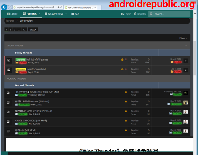Click the magnifier icon in Search box
This screenshot has width=198, height=155.
point(151,14)
